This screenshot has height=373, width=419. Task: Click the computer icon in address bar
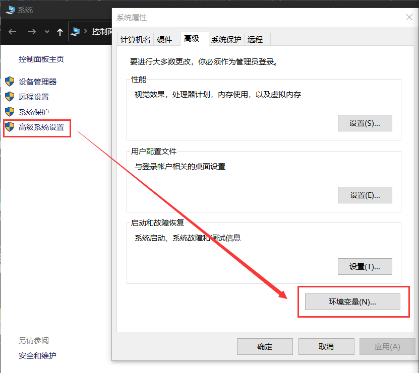coord(75,32)
